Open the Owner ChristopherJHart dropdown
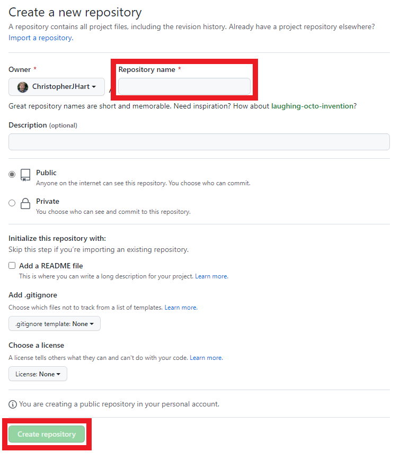The width and height of the screenshot is (400, 461). tap(56, 87)
